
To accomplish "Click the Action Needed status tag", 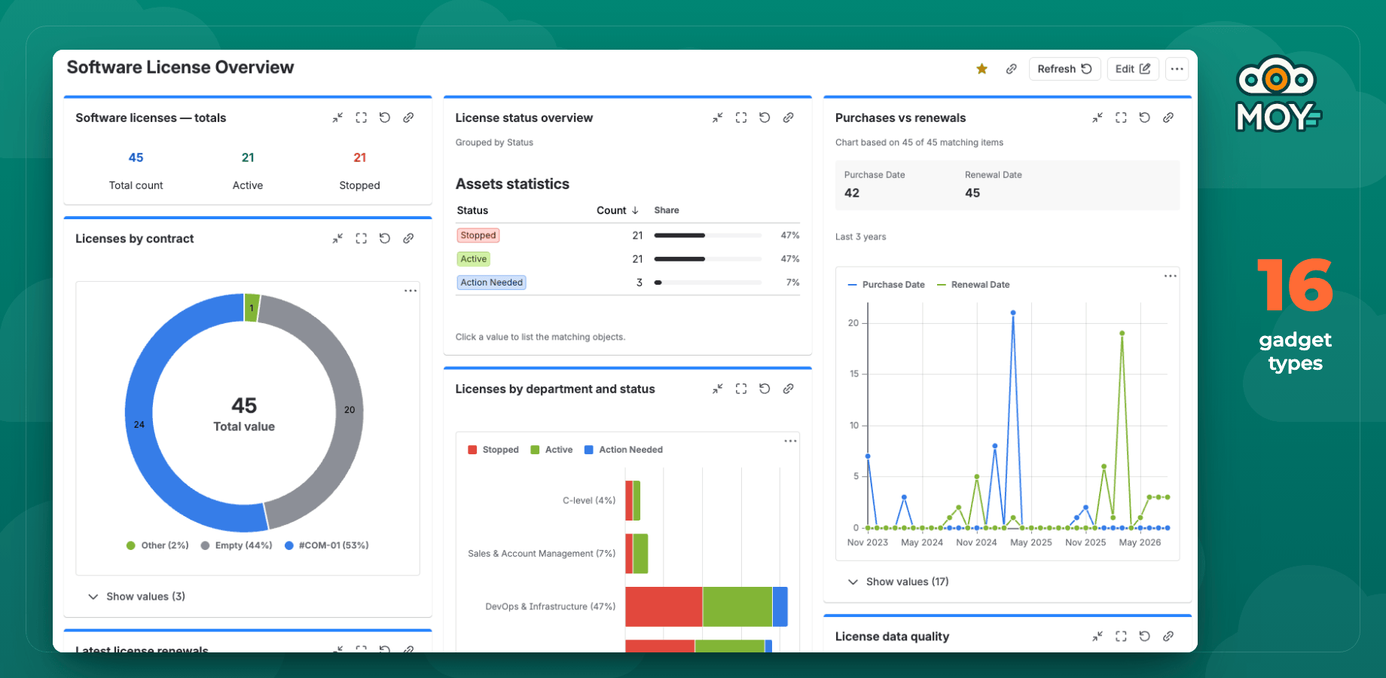I will point(491,282).
